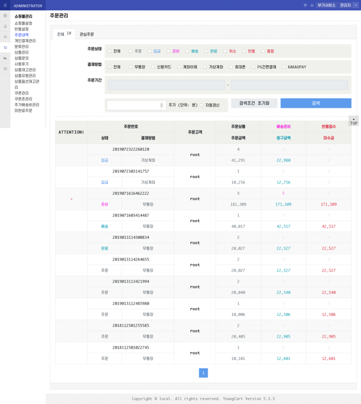Click the home icon in top bar
Screen dimensions: 361x404
tap(312, 5)
